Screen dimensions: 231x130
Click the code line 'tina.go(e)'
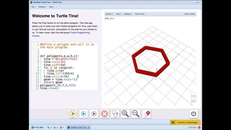click(x=56, y=70)
